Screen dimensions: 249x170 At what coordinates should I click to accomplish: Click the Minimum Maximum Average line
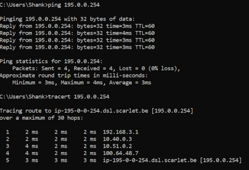tap(82, 82)
